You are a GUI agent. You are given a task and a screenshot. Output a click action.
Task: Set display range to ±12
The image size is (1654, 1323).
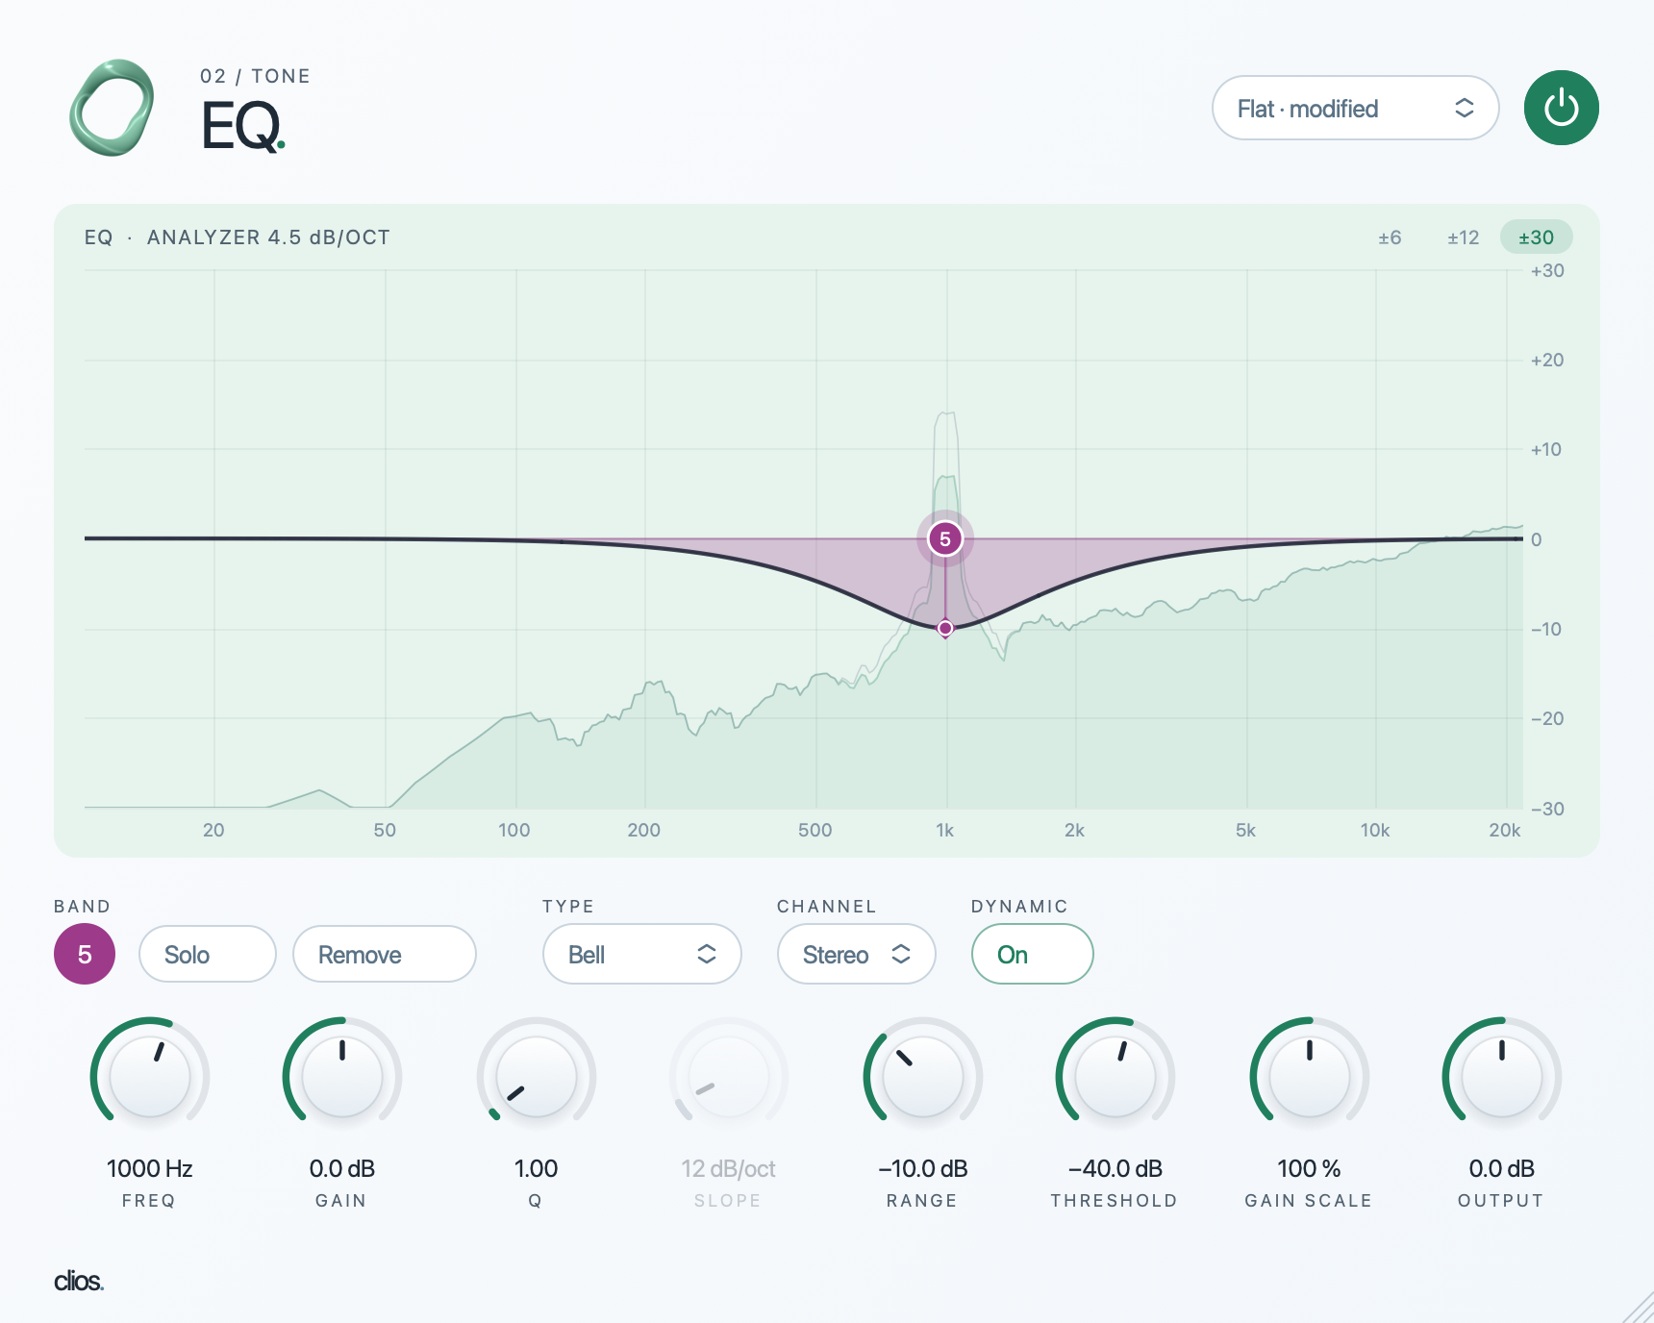point(1463,237)
